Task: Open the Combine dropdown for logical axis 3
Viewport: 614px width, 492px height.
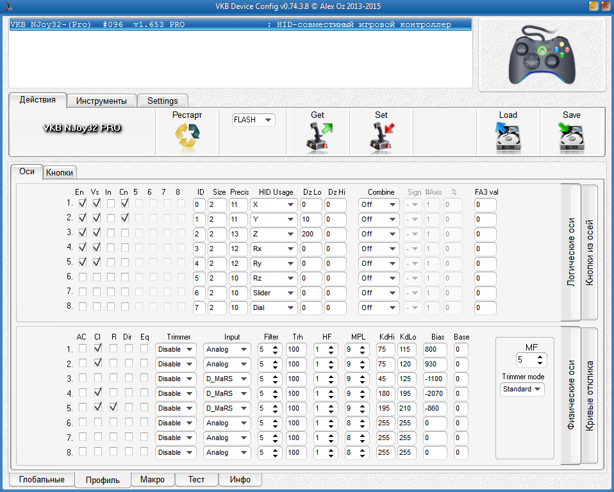Action: point(378,234)
